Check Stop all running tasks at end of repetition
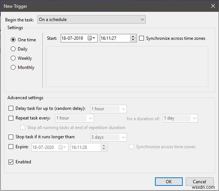Screen dimensions: 219x191 coord(23,128)
